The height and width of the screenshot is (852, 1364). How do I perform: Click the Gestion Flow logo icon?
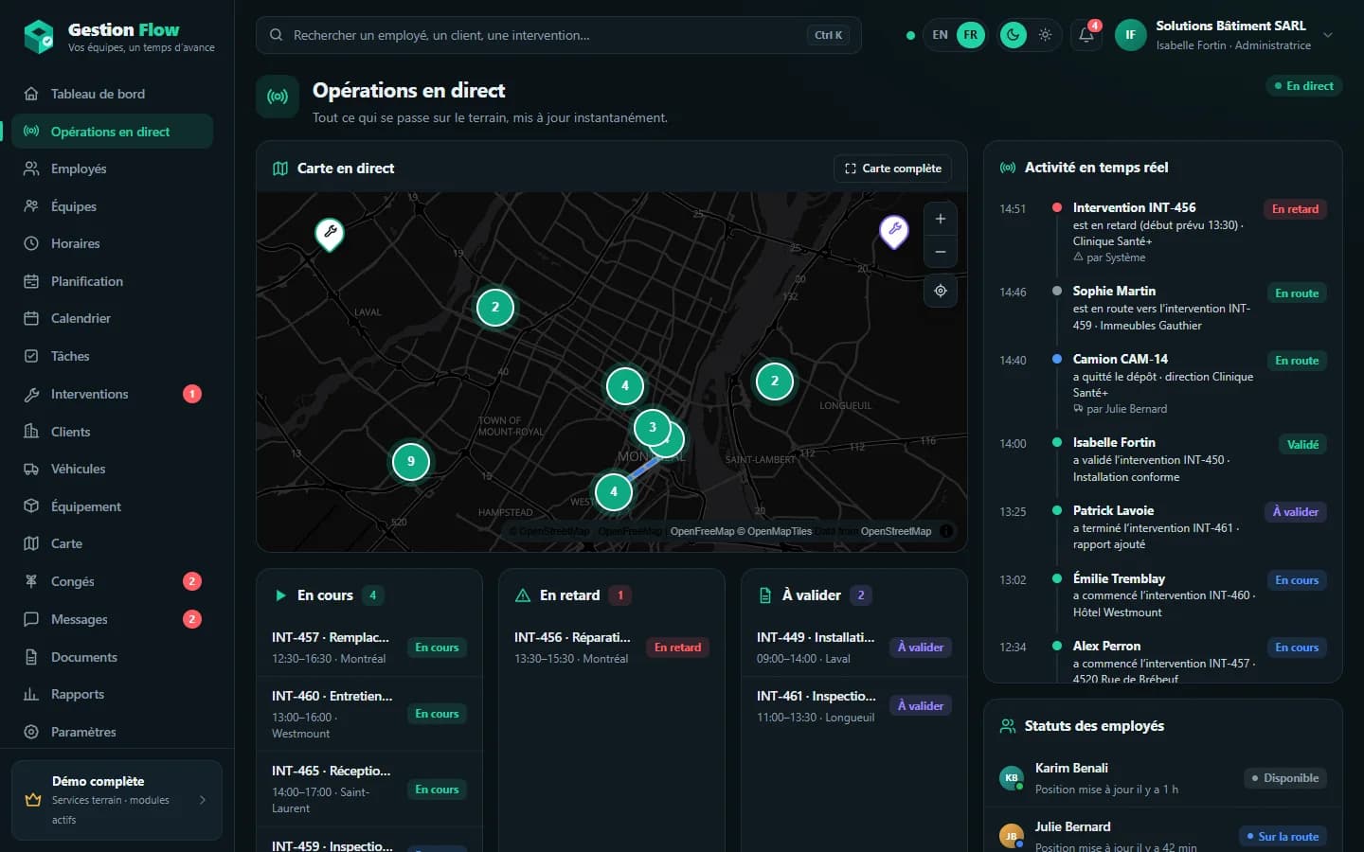(39, 37)
